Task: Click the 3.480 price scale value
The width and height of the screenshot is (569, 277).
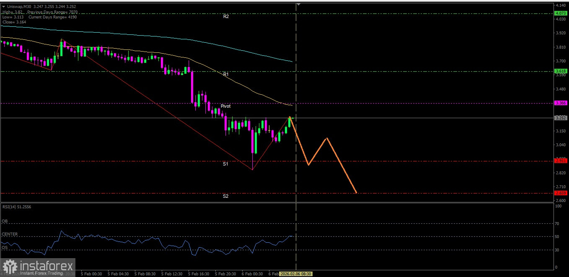Action: click(x=561, y=89)
